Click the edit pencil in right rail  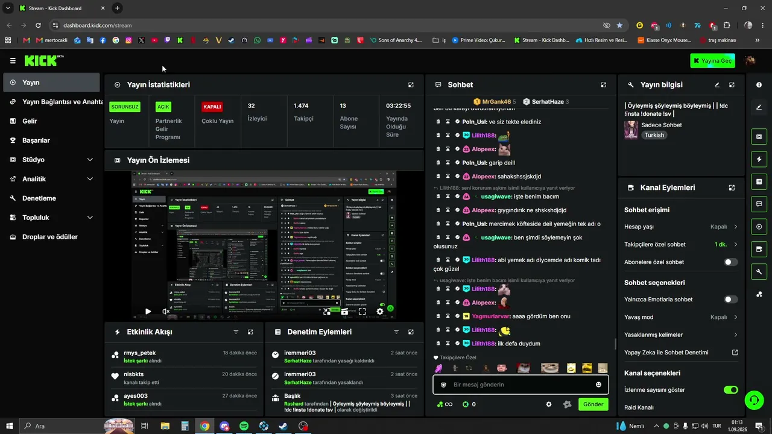(x=759, y=107)
